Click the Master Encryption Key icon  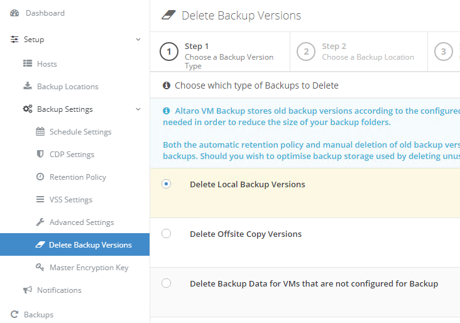40,267
